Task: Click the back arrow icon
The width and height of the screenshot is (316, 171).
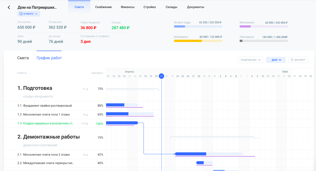Action: coord(9,7)
